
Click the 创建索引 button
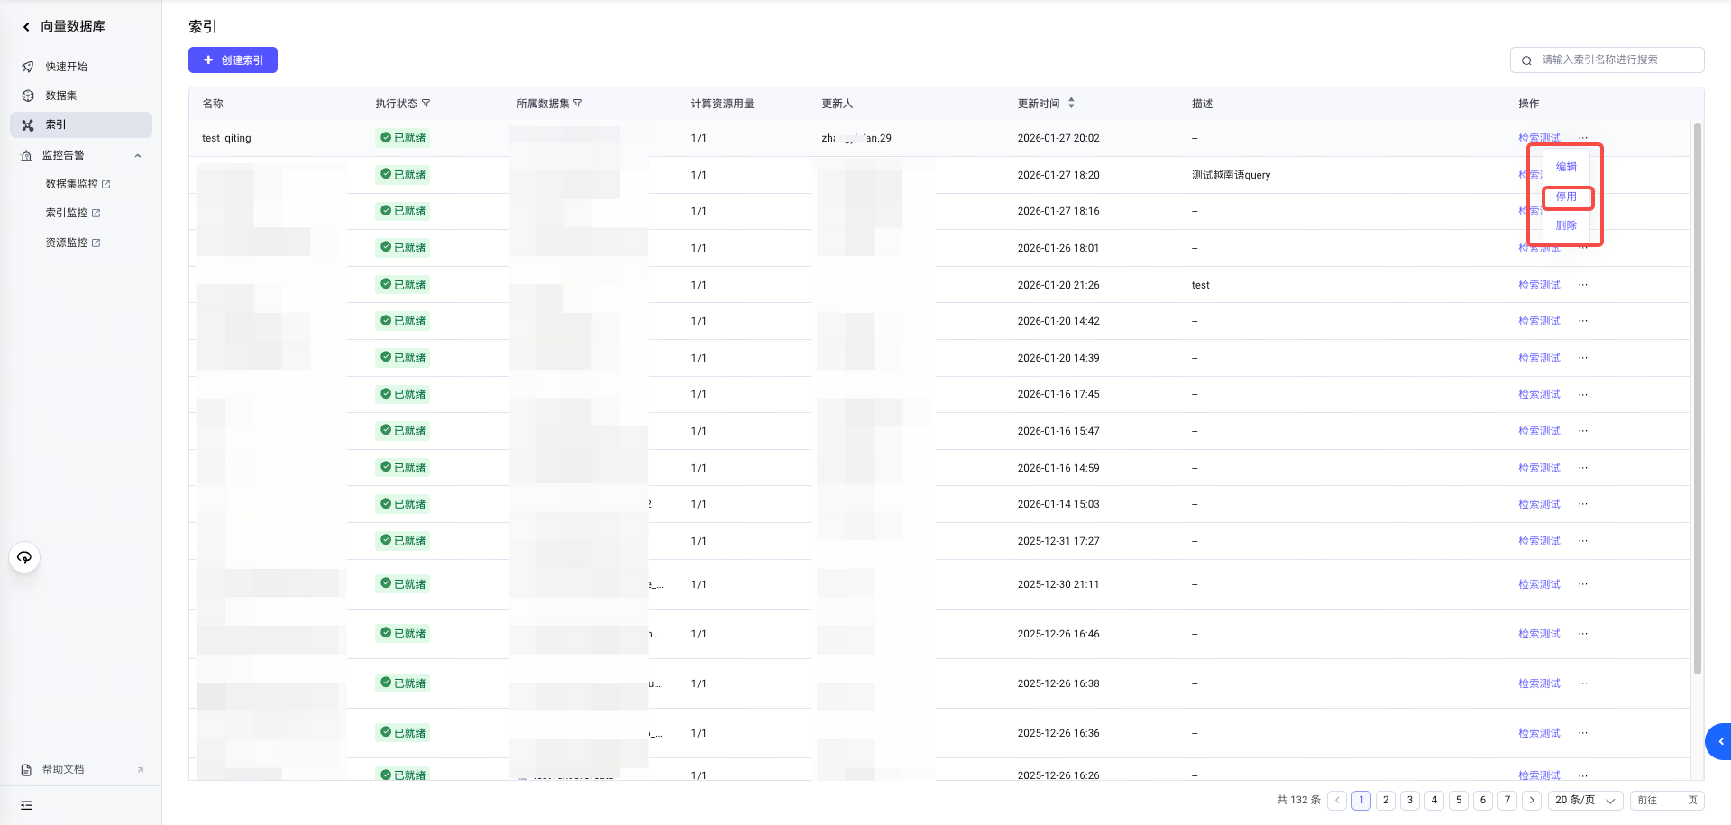(233, 60)
